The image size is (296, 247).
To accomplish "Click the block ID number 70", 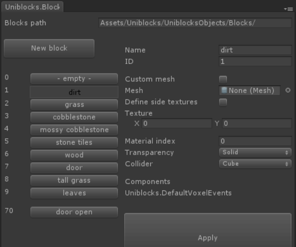I will 9,211.
